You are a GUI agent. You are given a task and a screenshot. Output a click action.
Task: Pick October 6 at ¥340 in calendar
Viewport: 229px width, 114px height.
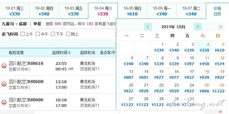tap(127, 61)
